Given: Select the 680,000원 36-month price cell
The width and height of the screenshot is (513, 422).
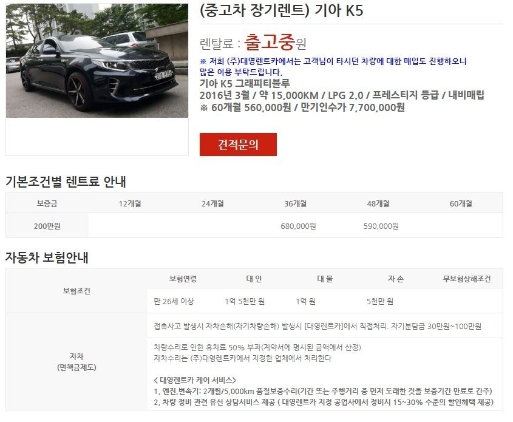Looking at the screenshot, I should (x=298, y=226).
